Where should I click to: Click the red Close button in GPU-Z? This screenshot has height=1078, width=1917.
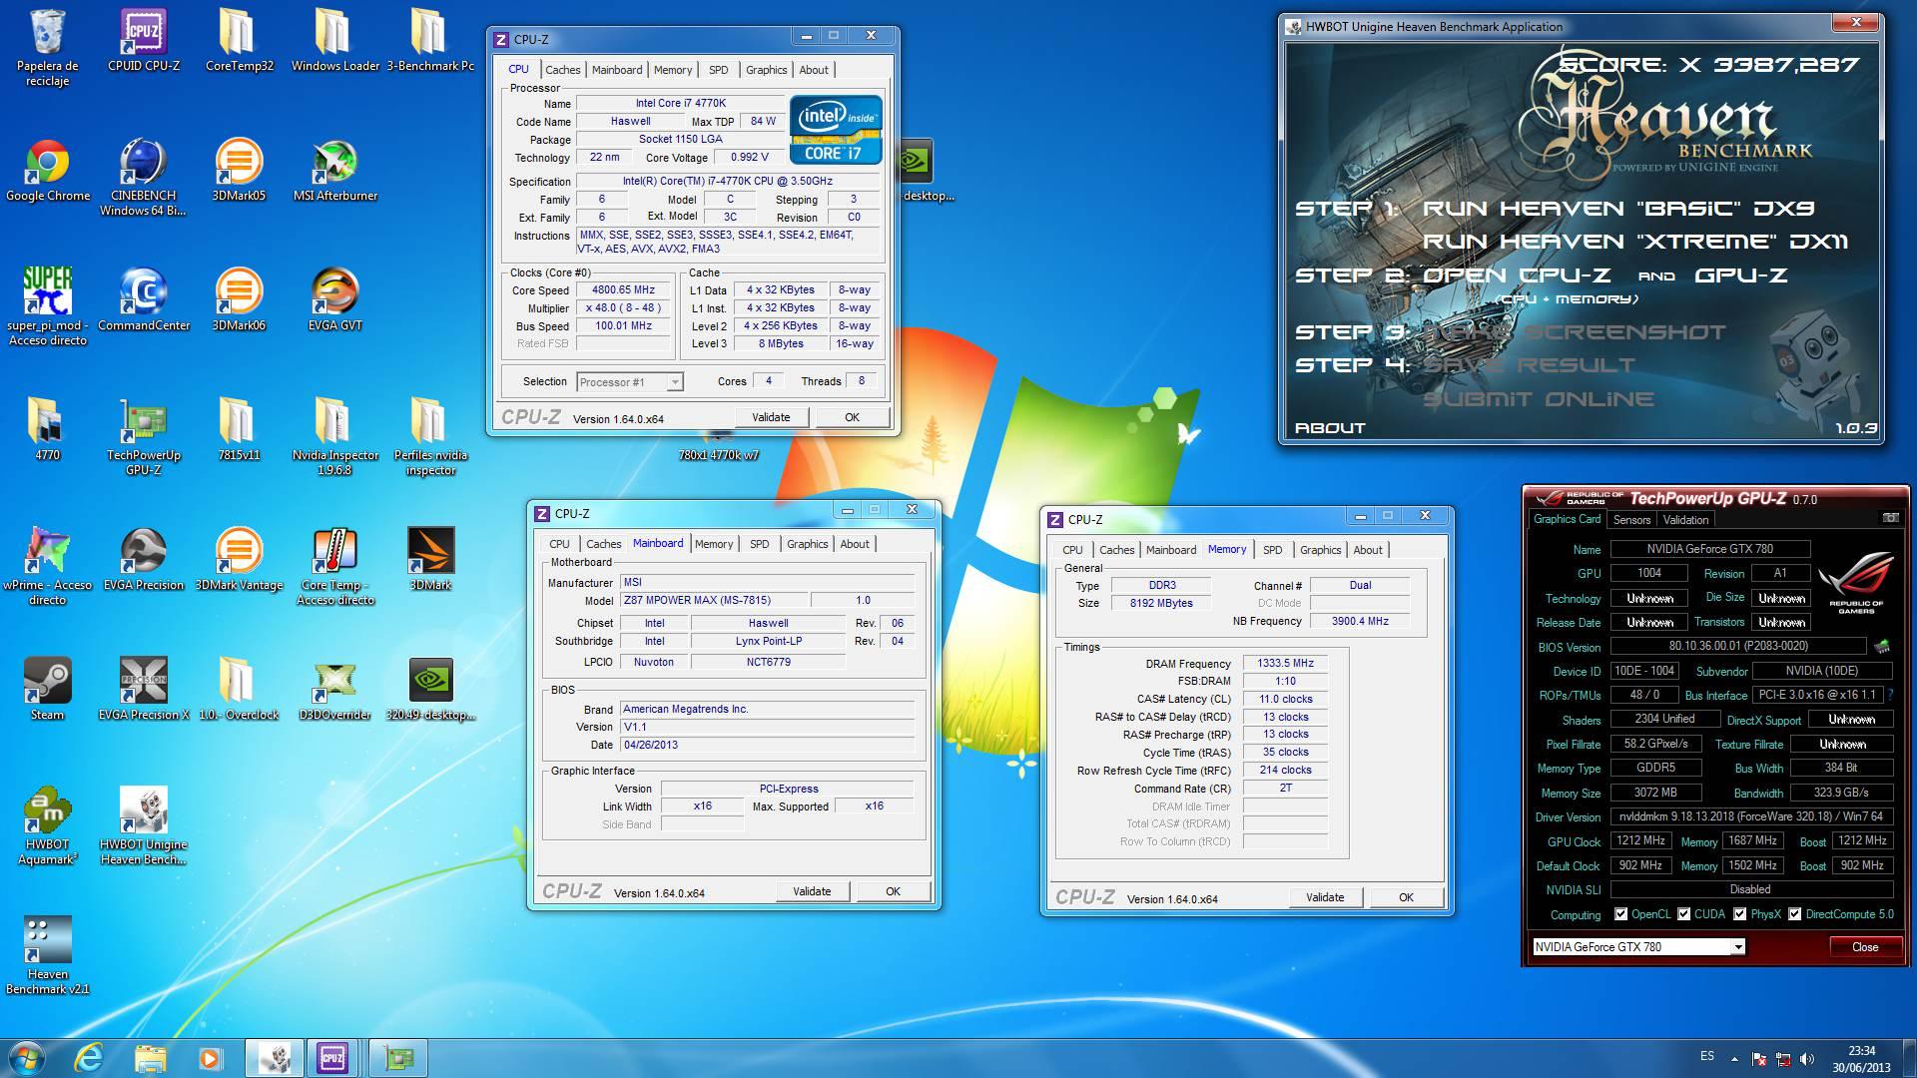click(1865, 947)
